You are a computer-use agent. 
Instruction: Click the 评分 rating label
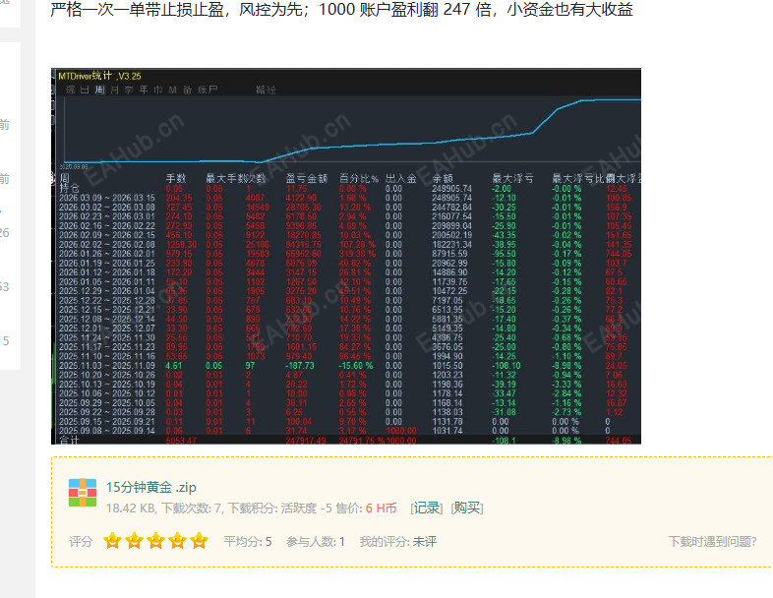pyautogui.click(x=81, y=541)
